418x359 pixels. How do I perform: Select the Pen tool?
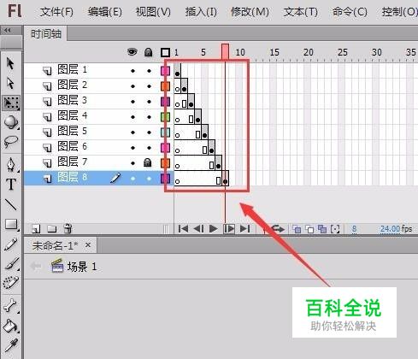coord(11,165)
